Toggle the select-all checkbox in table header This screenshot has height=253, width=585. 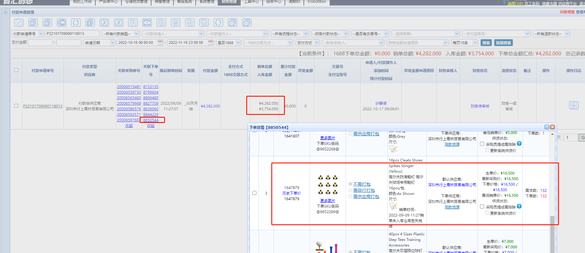16,70
